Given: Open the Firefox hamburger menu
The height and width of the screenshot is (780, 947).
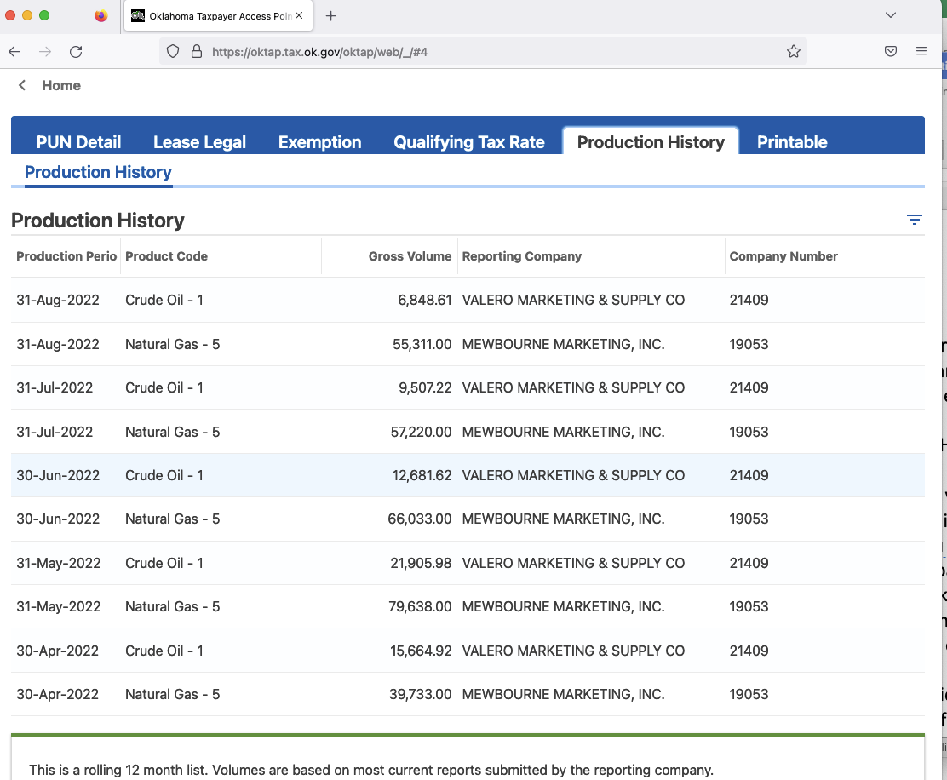Looking at the screenshot, I should click(921, 52).
